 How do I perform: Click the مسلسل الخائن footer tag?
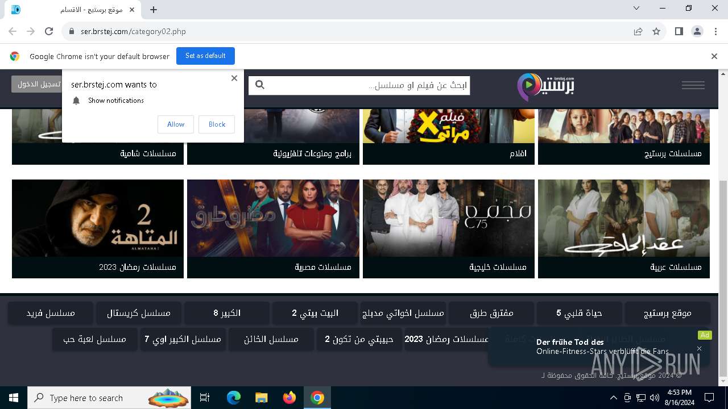[x=271, y=339]
